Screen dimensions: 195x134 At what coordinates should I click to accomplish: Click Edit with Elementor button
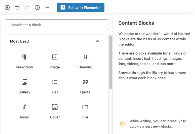(81, 8)
